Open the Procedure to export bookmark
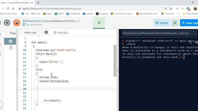Image resolution: width=198 pixels, height=111 pixels. pyautogui.click(x=122, y=14)
